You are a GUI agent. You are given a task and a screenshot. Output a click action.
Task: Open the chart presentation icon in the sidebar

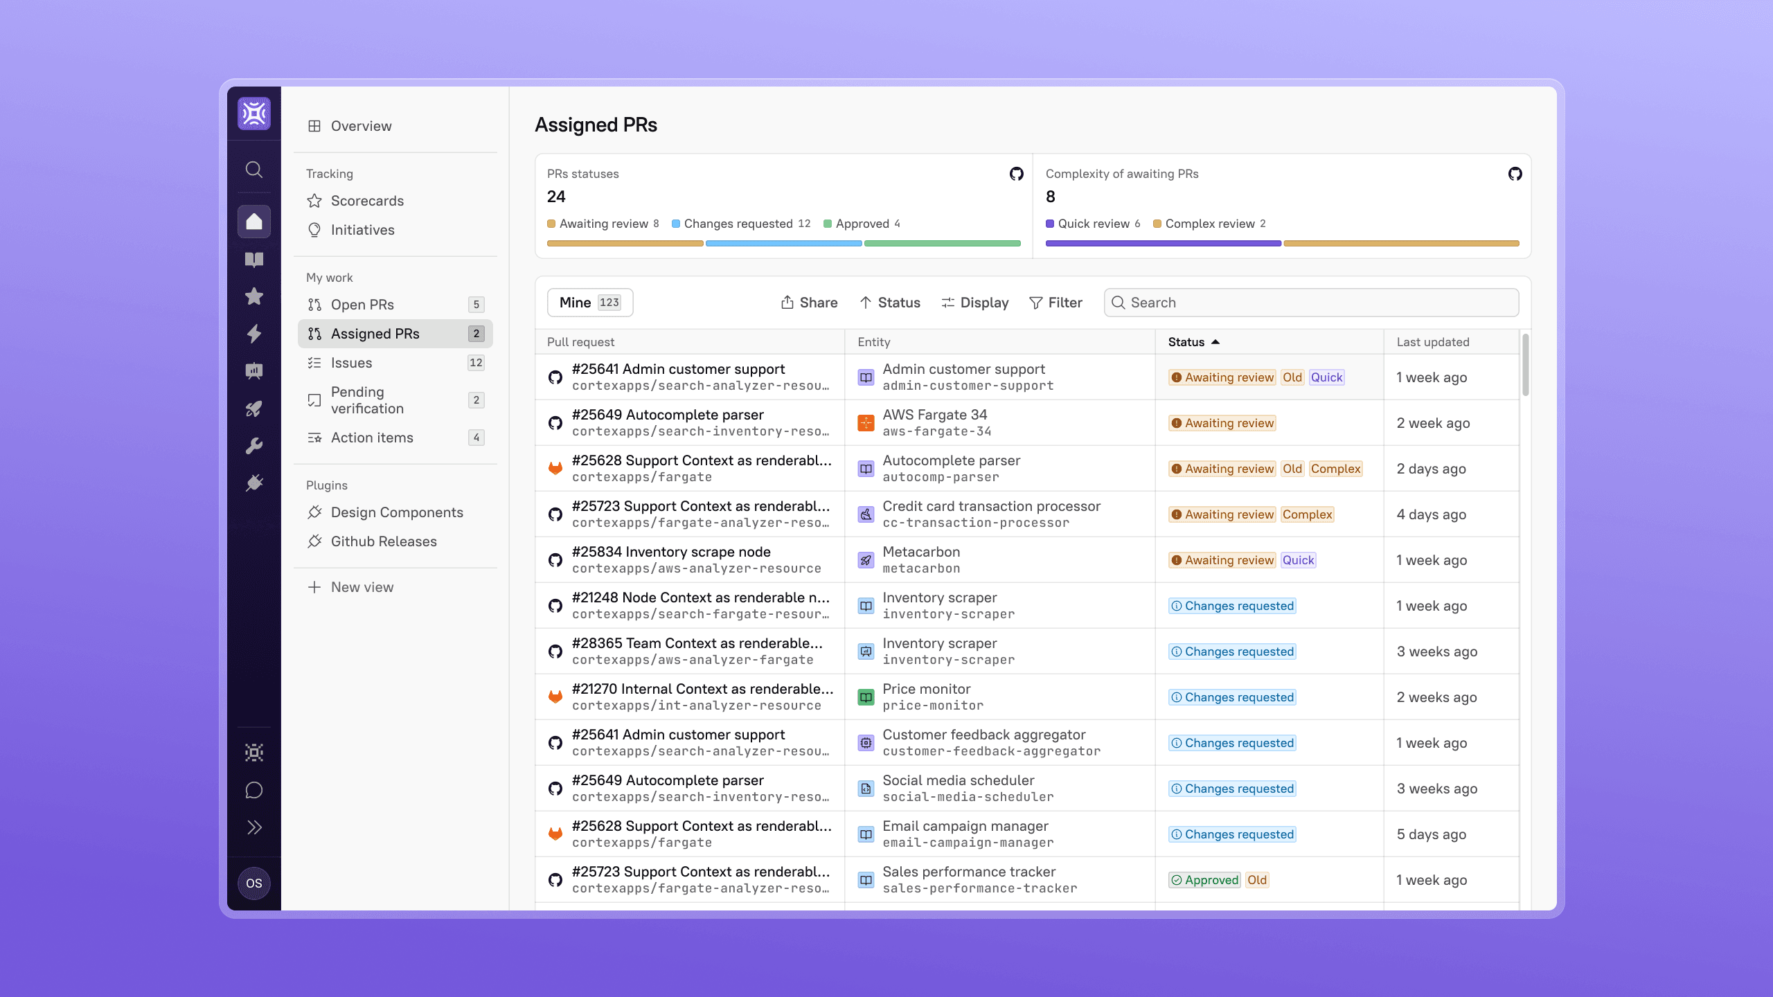click(254, 371)
